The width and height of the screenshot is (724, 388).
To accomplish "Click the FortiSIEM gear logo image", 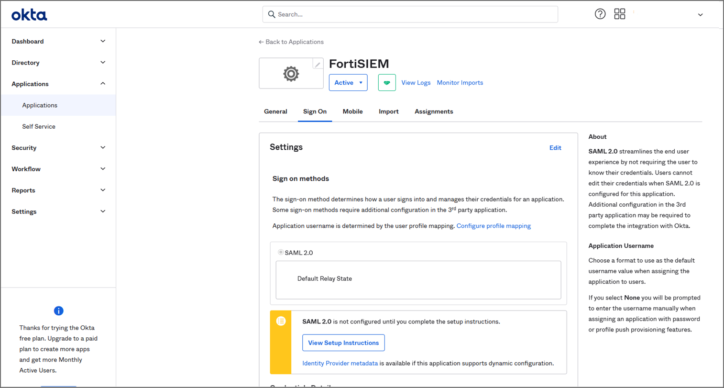I will (x=291, y=74).
